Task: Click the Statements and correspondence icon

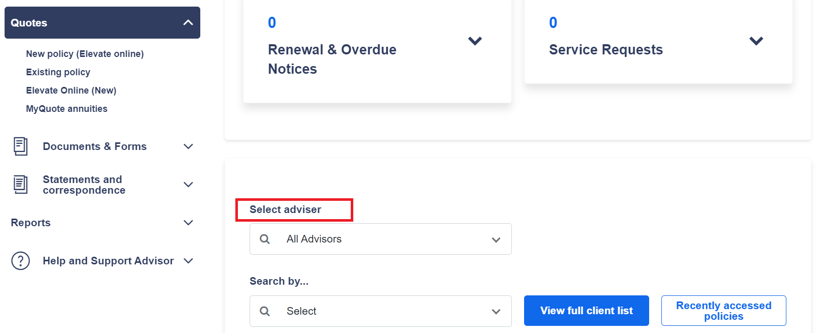Action: [21, 185]
